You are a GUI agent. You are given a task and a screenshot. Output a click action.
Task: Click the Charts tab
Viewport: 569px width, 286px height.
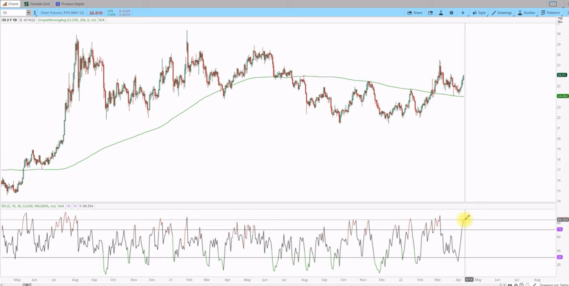pyautogui.click(x=11, y=4)
